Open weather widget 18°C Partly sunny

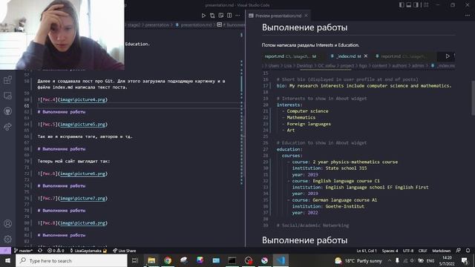tap(358, 260)
